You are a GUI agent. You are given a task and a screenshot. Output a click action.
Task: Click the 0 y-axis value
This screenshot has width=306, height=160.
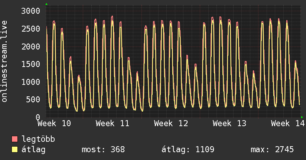(38, 117)
